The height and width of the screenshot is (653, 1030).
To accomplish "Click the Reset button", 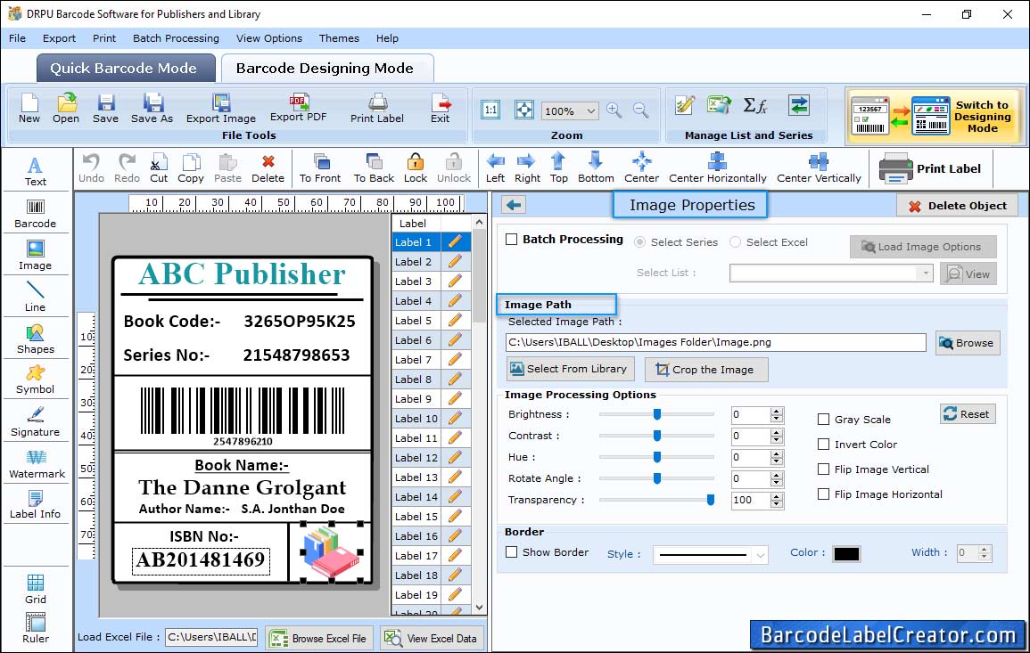I will (968, 414).
